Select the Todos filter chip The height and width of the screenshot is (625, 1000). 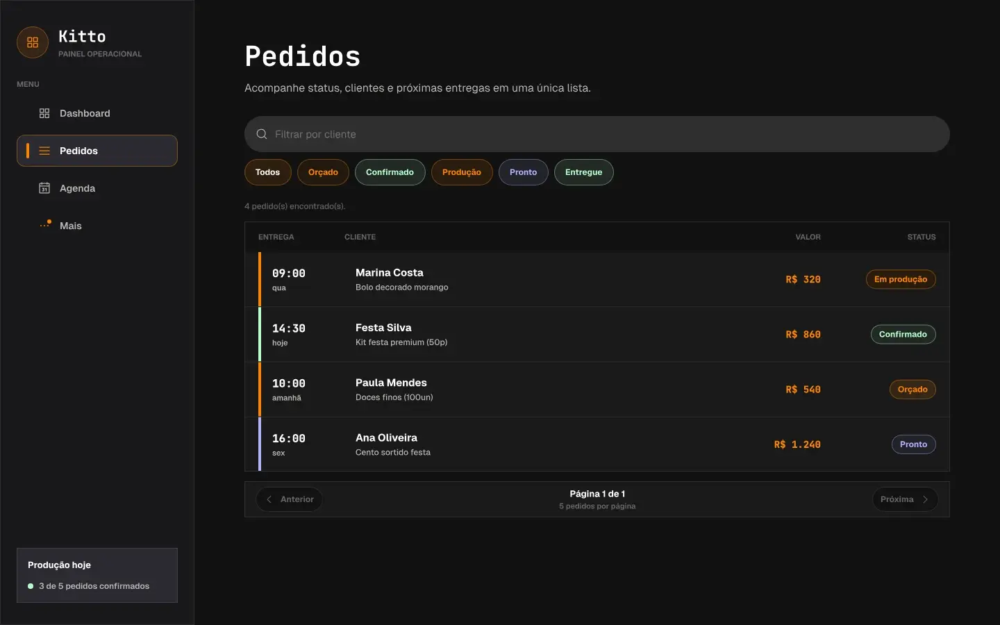267,172
